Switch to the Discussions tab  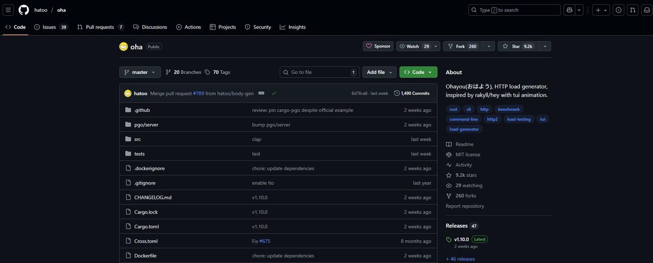(150, 27)
